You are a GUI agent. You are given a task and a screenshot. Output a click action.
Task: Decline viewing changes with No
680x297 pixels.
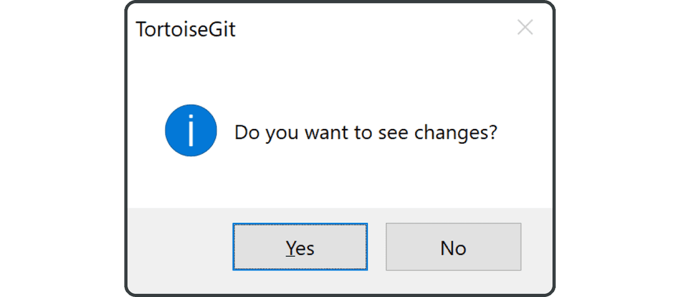pos(453,247)
